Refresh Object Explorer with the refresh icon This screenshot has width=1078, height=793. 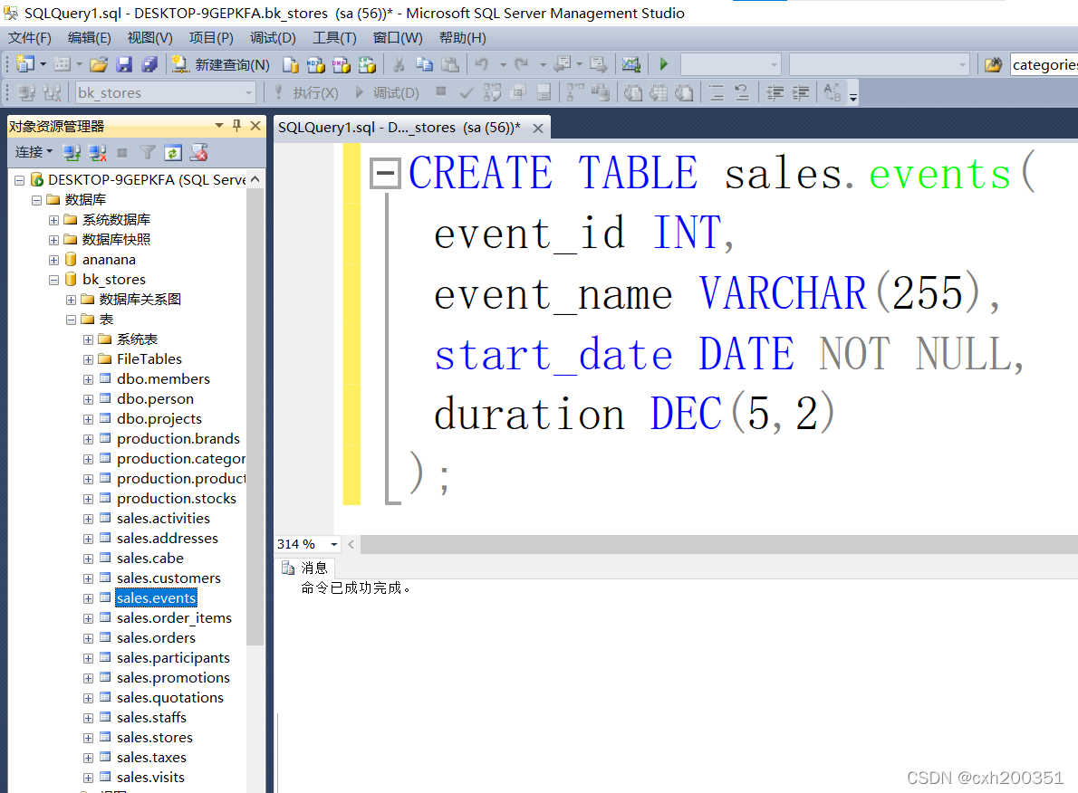[x=173, y=153]
